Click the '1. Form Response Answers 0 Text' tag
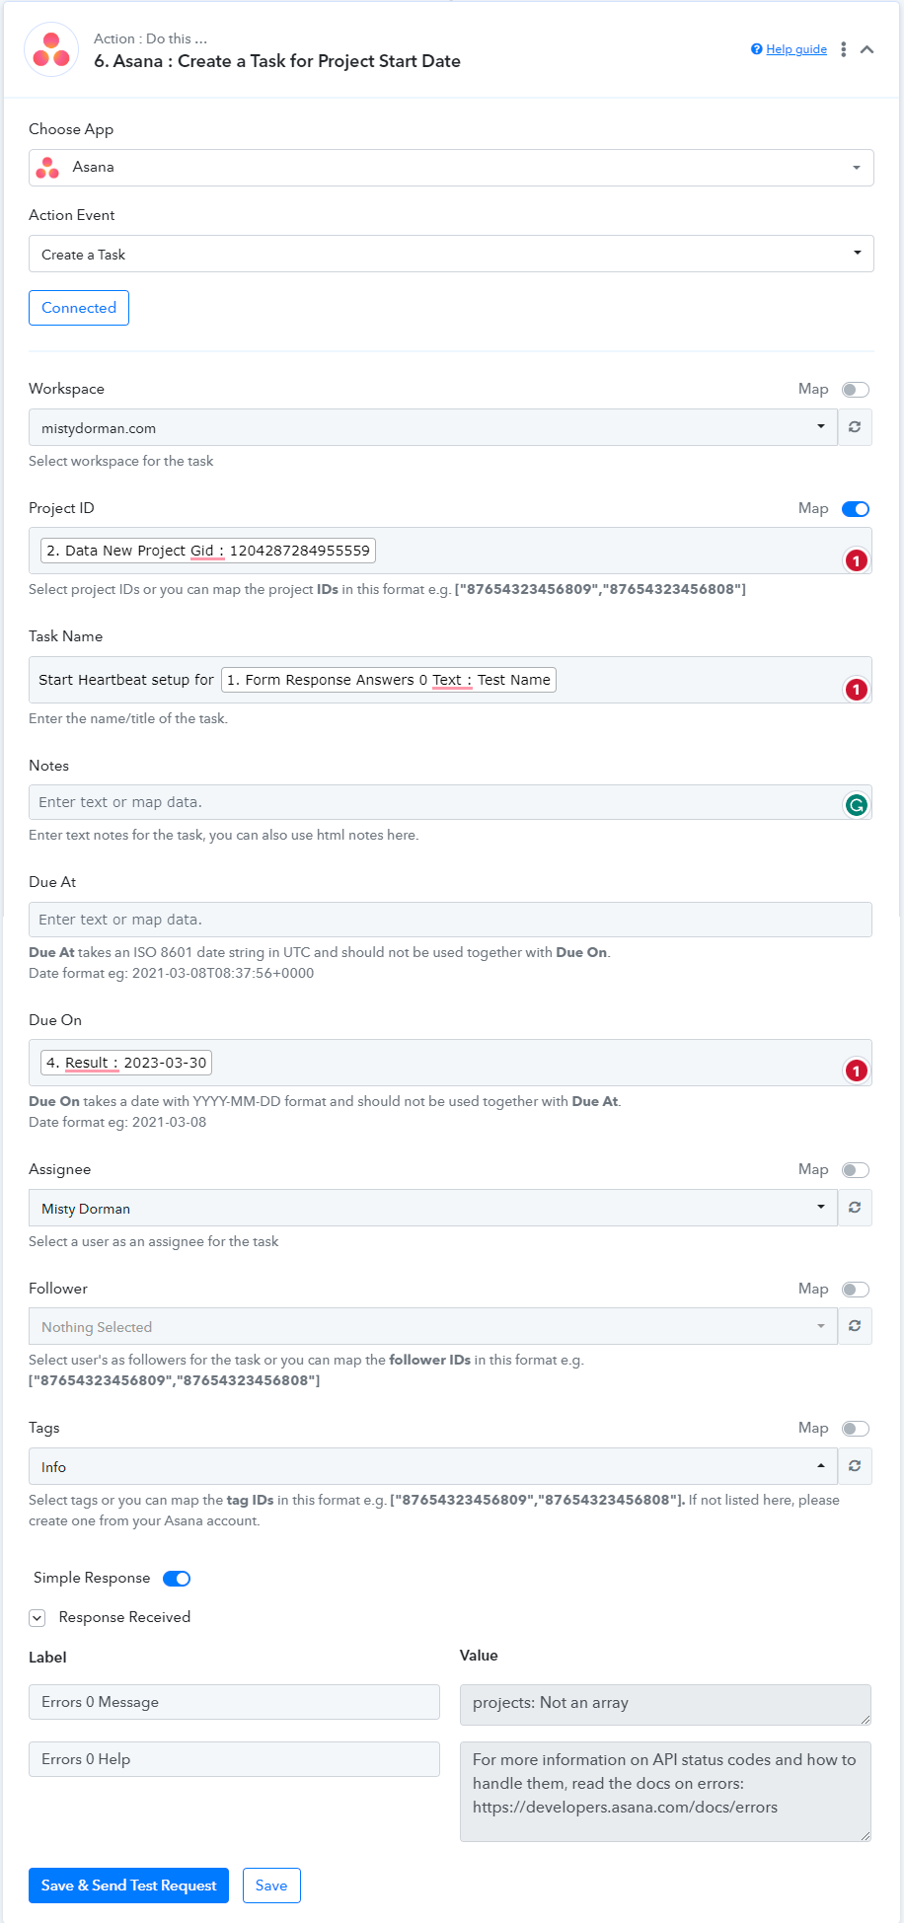The height and width of the screenshot is (1923, 904). coord(389,680)
